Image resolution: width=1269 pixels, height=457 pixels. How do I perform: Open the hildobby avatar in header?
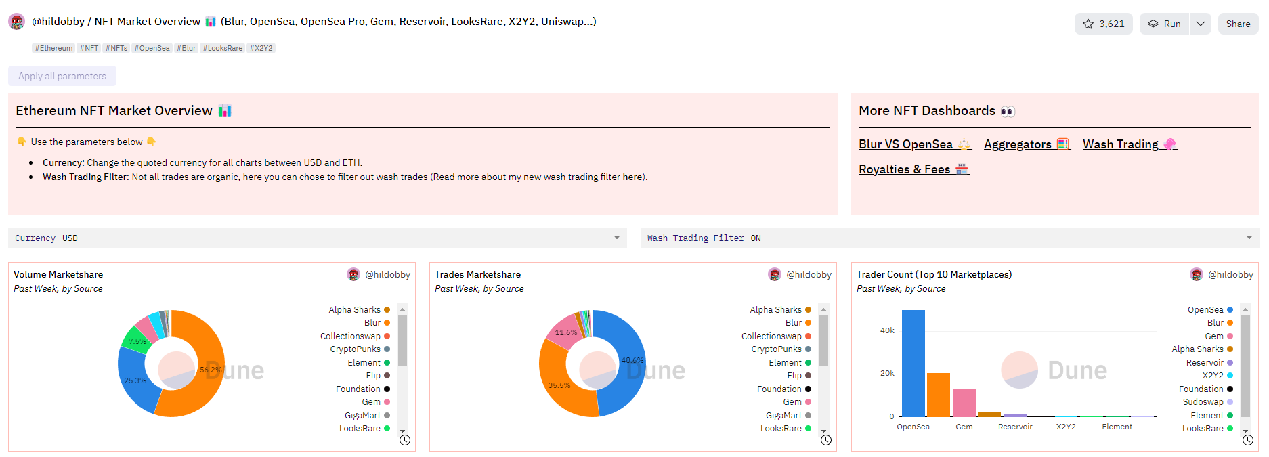click(x=17, y=22)
